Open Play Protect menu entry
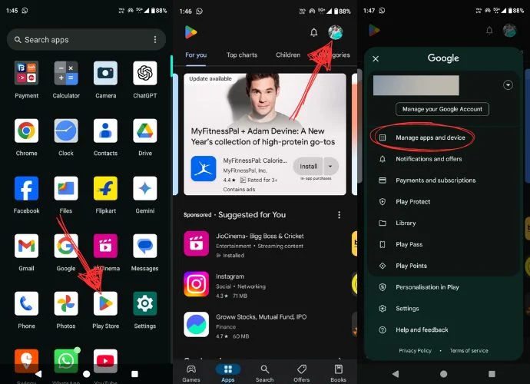Screen dimensions: 530x384 pos(413,202)
